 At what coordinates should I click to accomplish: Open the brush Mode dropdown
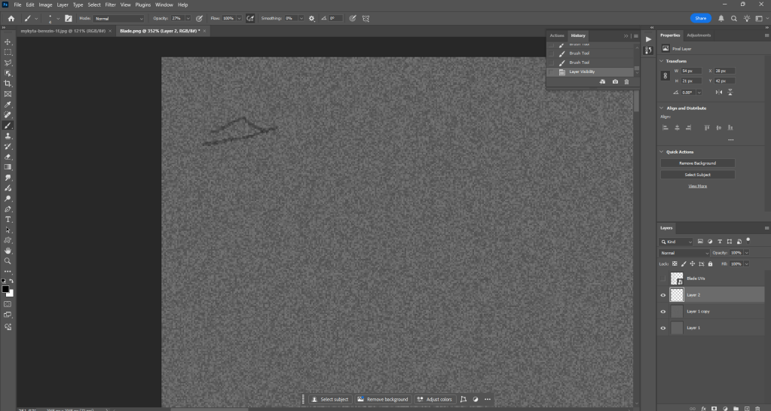[x=118, y=18]
